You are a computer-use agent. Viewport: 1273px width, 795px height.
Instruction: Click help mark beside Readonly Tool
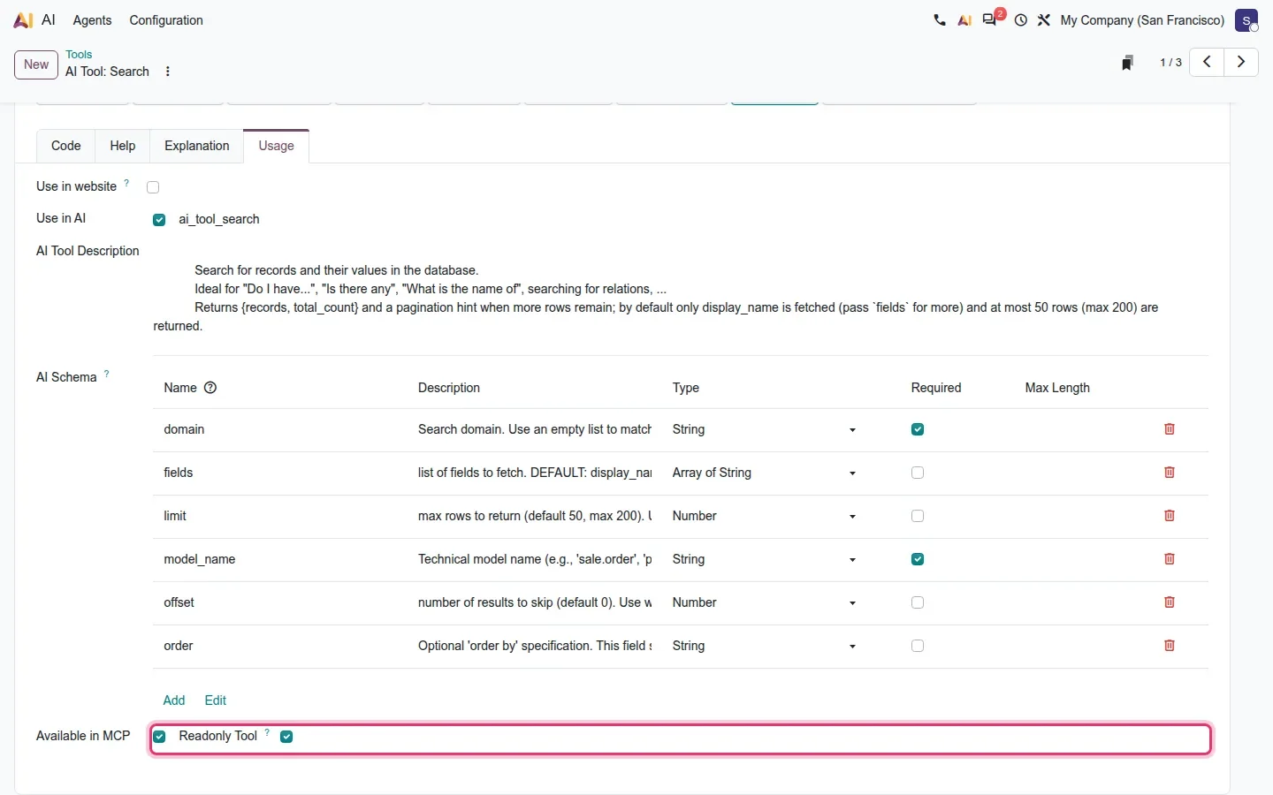(x=267, y=732)
